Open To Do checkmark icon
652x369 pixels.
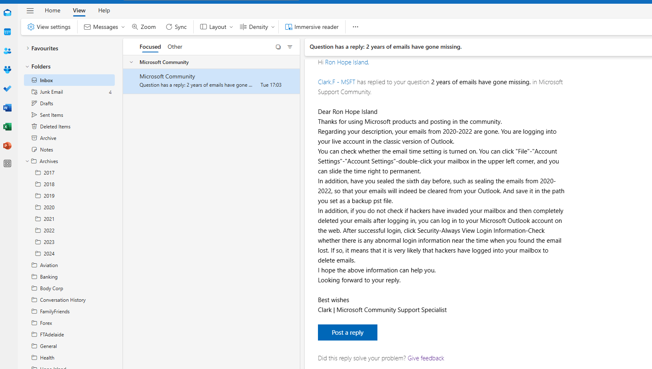tap(7, 89)
